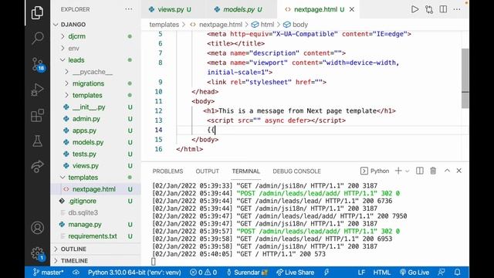
Task: Open errors and warnings status indicator
Action: tap(203, 273)
